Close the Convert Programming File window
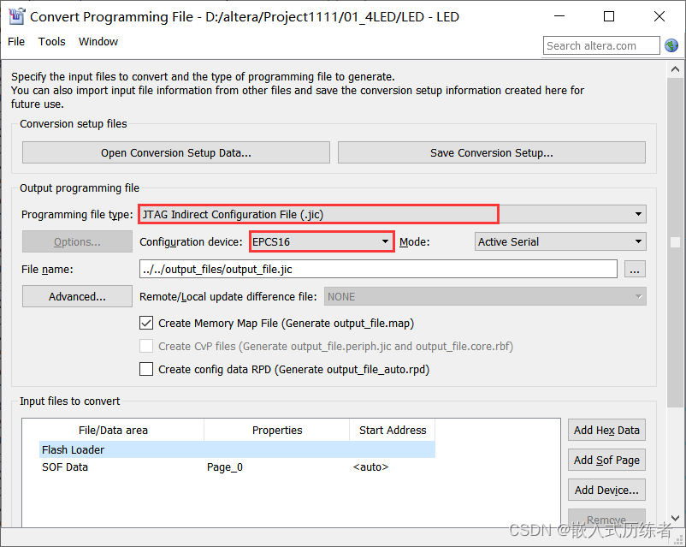The height and width of the screenshot is (547, 686). coord(659,16)
